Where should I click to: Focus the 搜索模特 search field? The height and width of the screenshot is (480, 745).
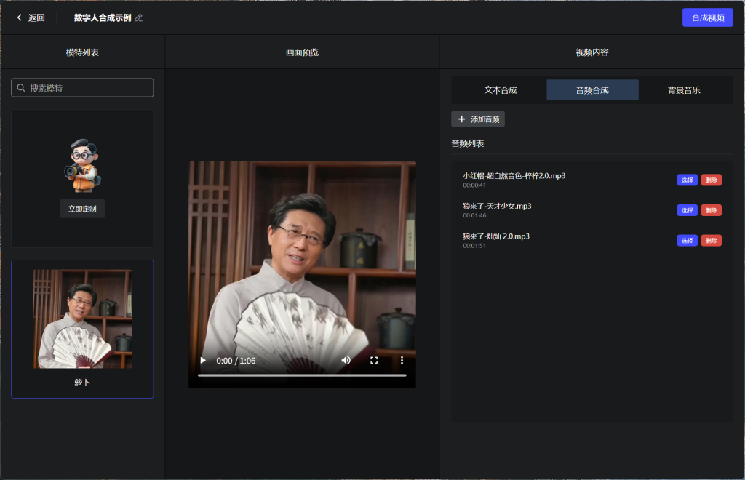pyautogui.click(x=89, y=88)
